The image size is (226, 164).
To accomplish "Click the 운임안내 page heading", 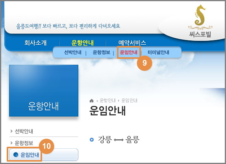I will 107,111.
